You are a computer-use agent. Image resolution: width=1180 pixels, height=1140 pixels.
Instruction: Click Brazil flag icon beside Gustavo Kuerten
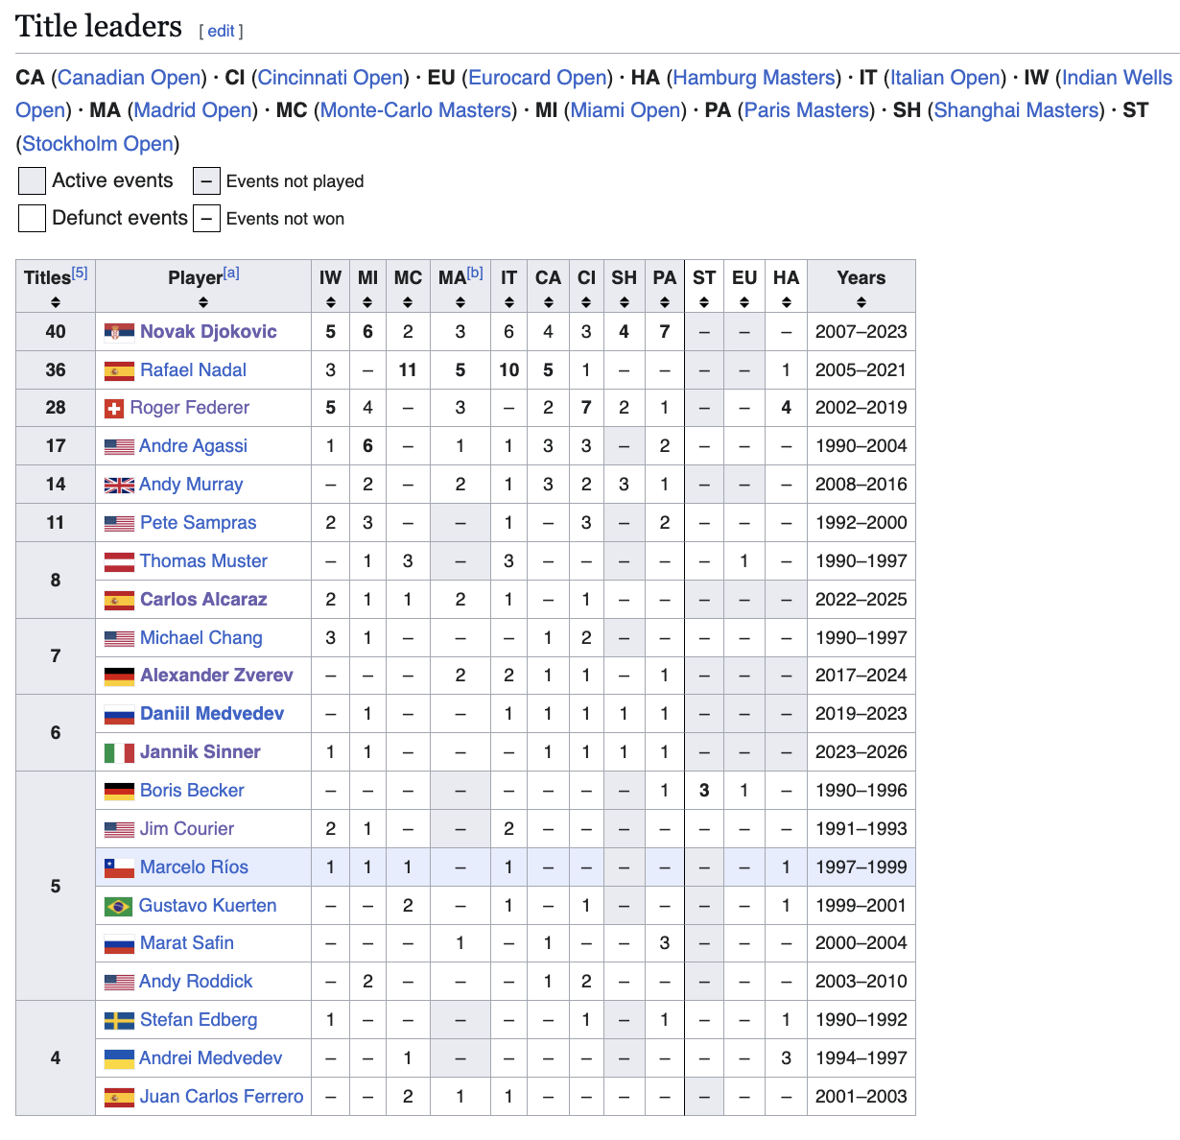click(x=119, y=906)
